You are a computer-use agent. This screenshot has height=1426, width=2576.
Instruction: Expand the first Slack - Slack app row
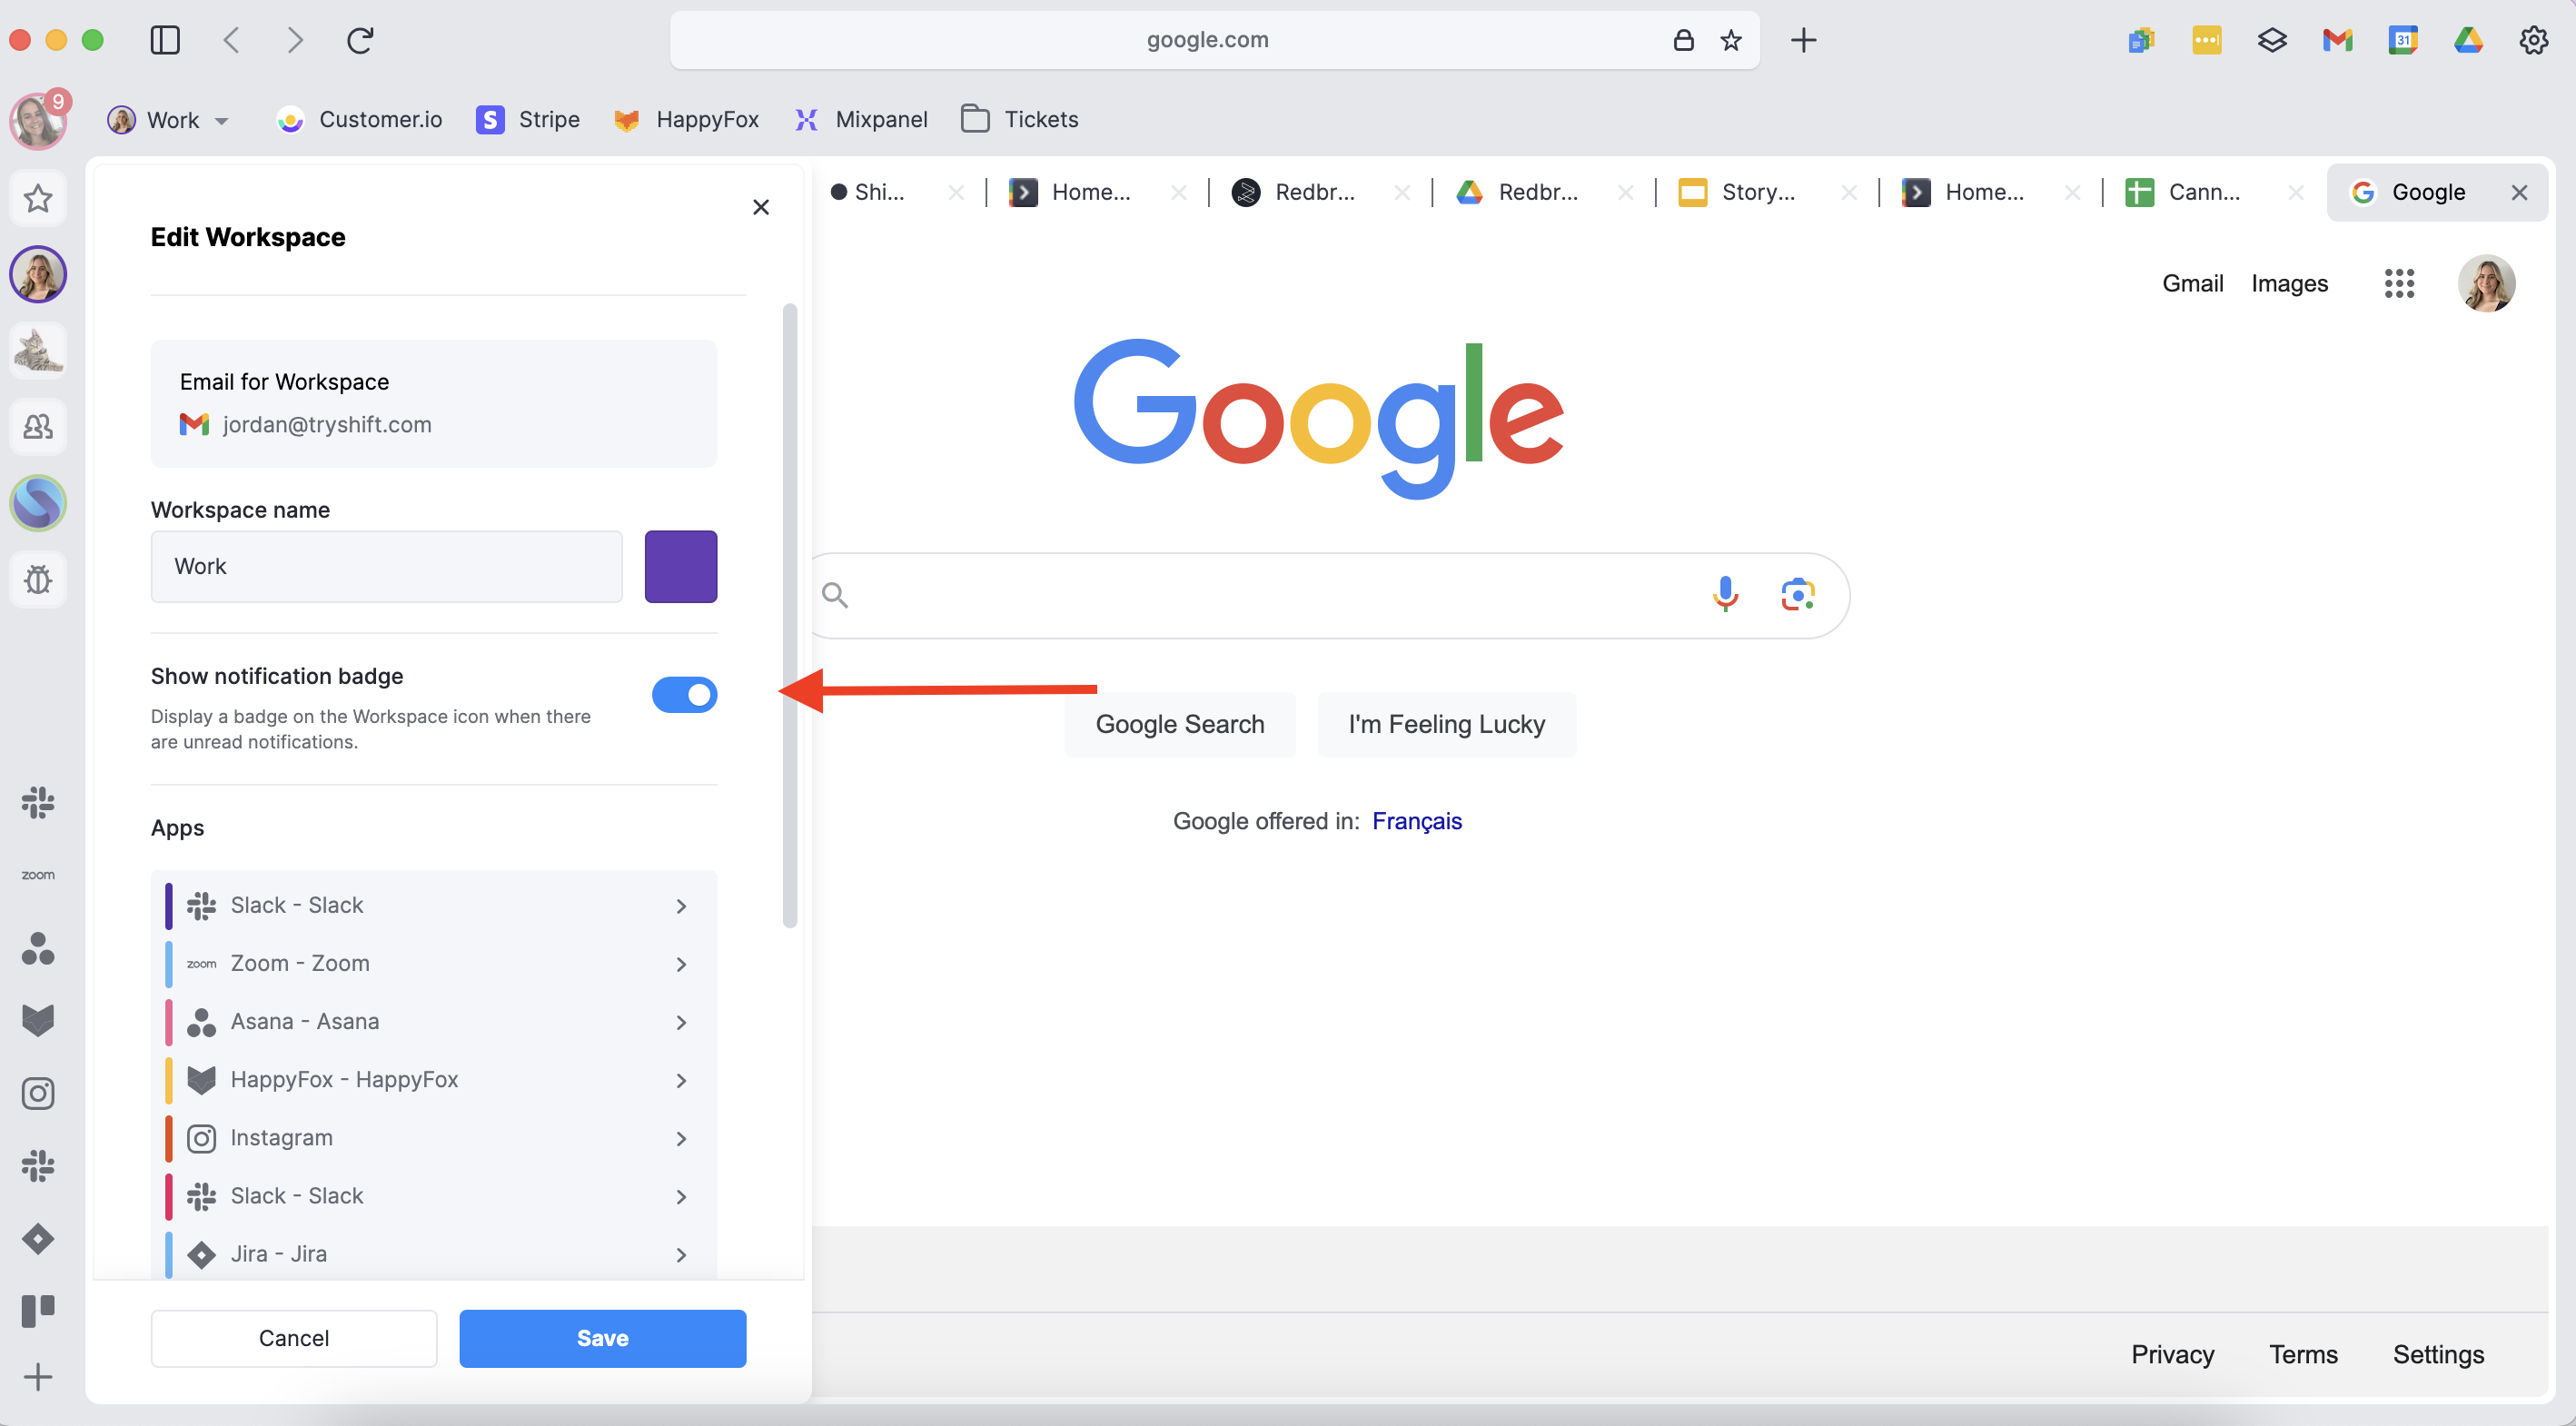434,905
